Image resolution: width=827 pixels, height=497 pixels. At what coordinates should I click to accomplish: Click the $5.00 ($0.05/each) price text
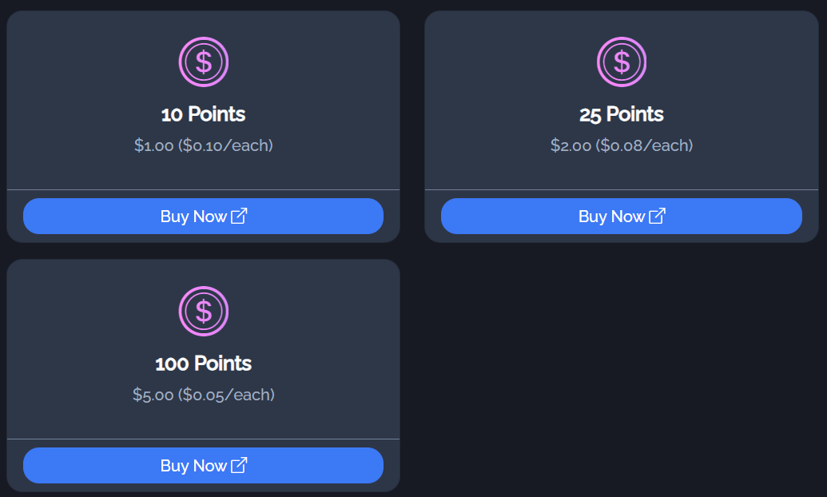pos(204,395)
